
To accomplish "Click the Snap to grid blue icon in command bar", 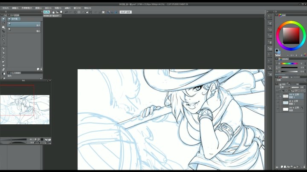I will [116, 12].
